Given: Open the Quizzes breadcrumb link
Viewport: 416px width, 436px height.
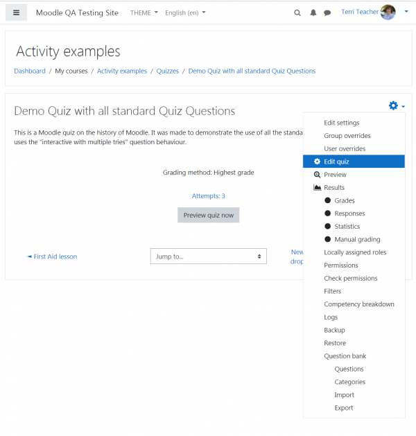Looking at the screenshot, I should point(167,71).
